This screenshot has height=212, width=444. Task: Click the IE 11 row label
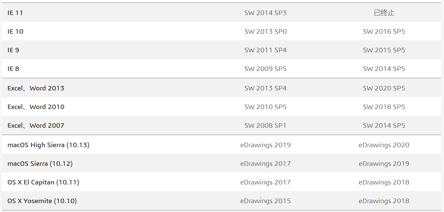tap(15, 13)
